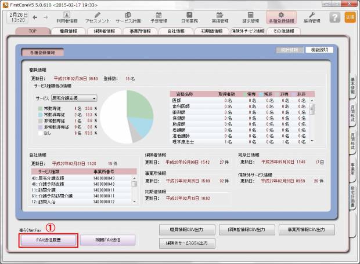Click the green 常勤専従 legend color swatch
Screen dimensions: 360x264
coord(39,108)
